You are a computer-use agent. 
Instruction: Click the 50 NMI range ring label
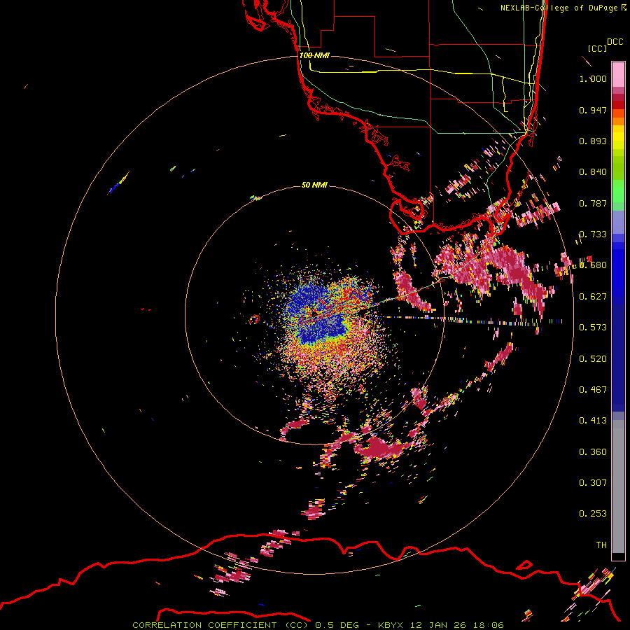click(x=314, y=185)
